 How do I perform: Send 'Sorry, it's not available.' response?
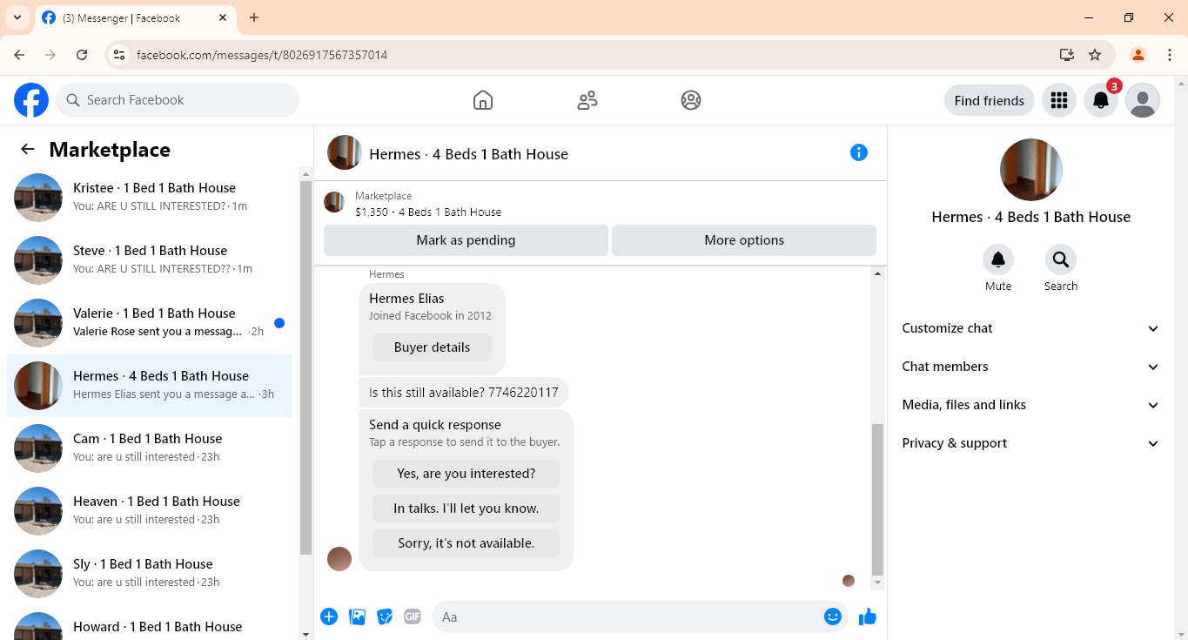(466, 543)
